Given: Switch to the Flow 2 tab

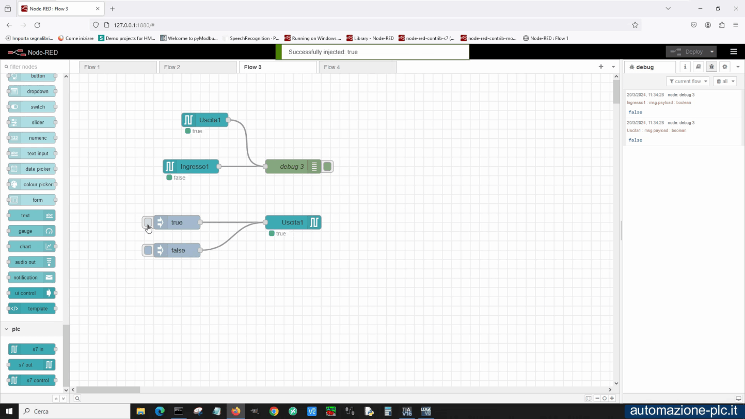Looking at the screenshot, I should (x=172, y=67).
